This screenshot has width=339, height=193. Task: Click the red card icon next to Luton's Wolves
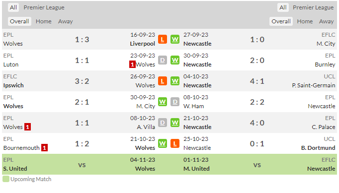[x=132, y=64]
